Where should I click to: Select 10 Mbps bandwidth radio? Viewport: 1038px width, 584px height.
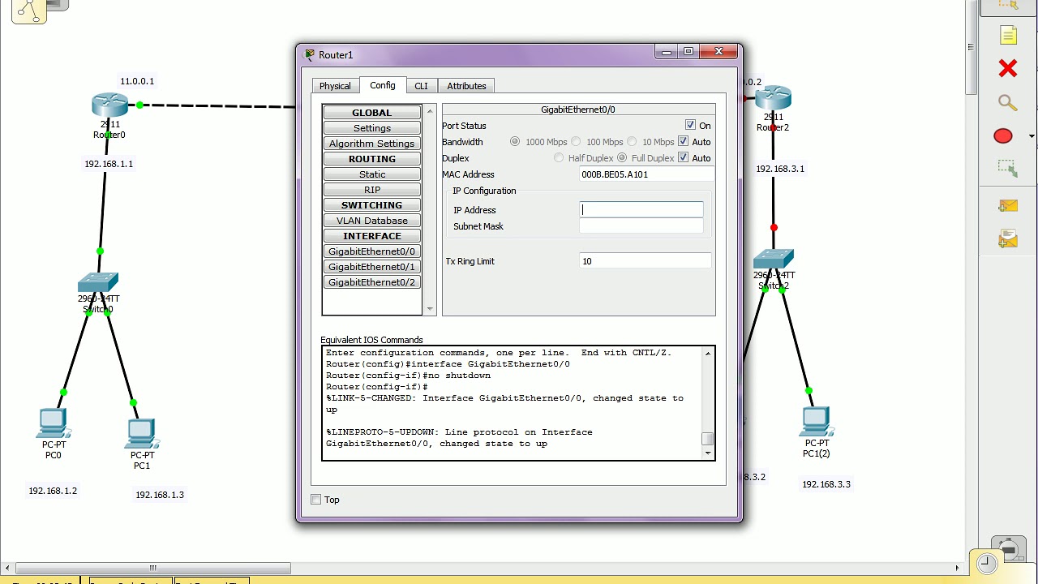tap(632, 141)
